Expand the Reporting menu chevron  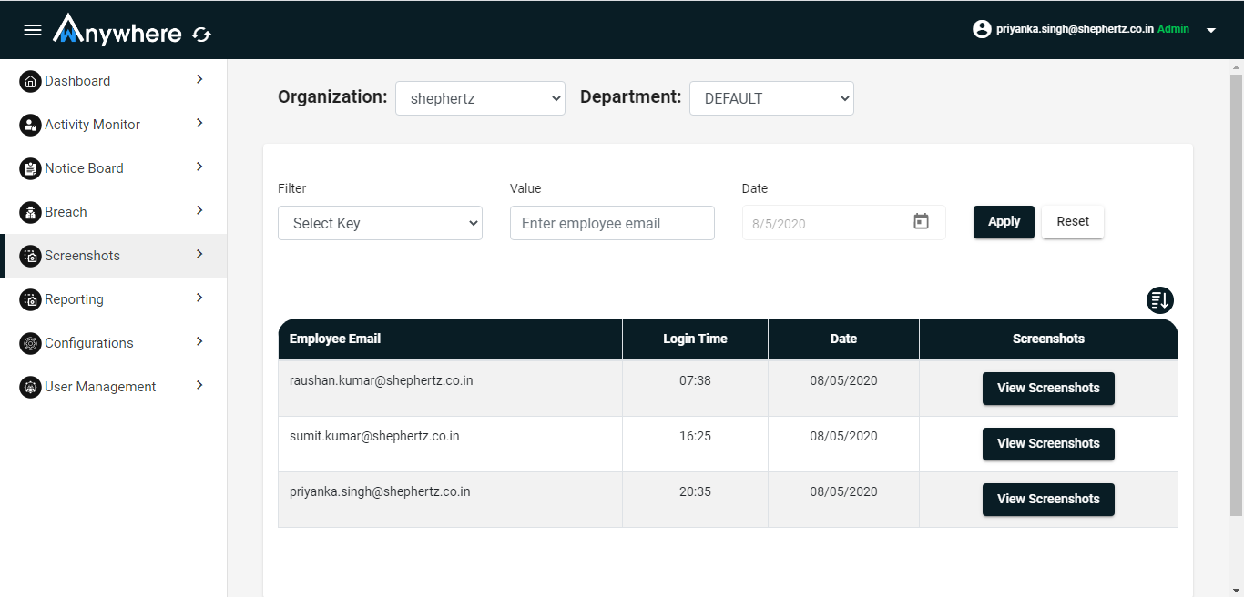pos(199,298)
